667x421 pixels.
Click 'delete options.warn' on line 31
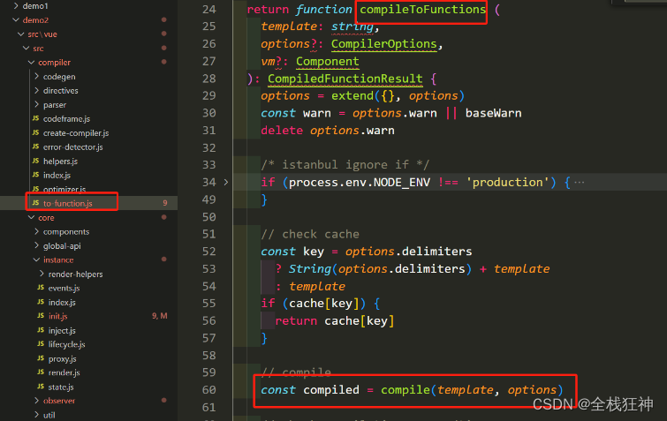[x=328, y=131]
